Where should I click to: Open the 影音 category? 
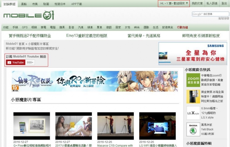tap(72, 27)
